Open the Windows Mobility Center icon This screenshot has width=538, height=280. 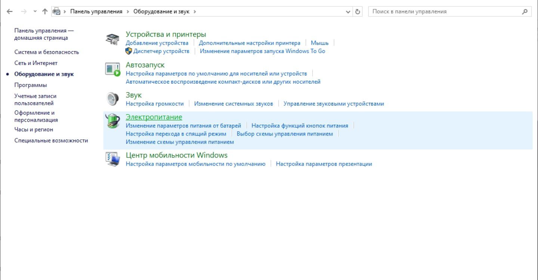(112, 159)
